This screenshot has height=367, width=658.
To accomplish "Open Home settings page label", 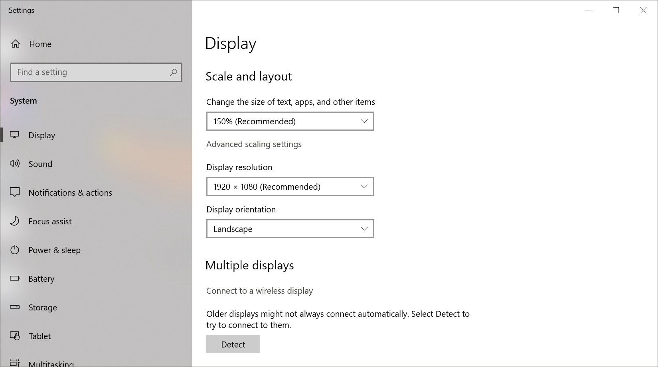I will (40, 44).
